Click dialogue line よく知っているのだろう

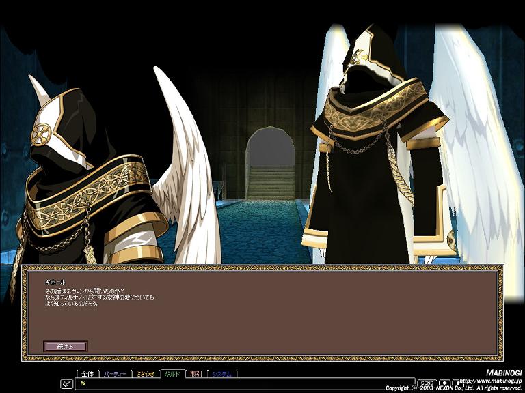[x=72, y=304]
